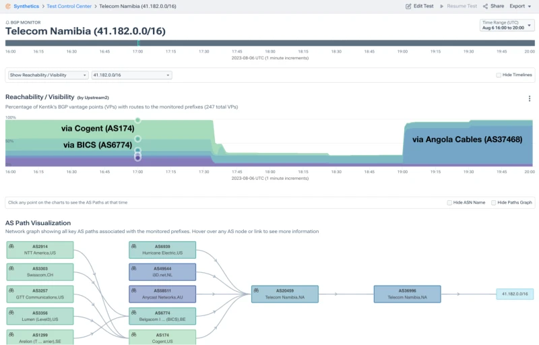Viewport: 539px width, 345px height.
Task: Select the AS49544 i3D.net node
Action: (x=162, y=272)
